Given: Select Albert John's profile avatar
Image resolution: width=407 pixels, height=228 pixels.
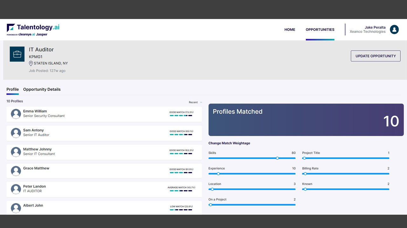Looking at the screenshot, I should [16, 208].
